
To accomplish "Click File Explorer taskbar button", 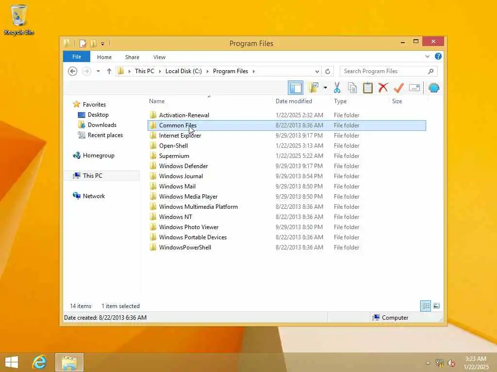I will point(69,362).
